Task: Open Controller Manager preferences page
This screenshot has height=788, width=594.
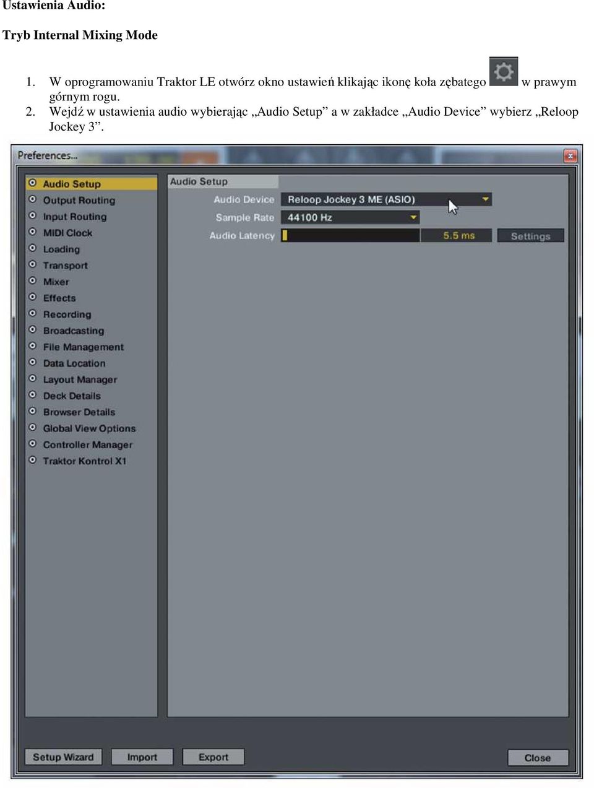Action: coord(88,444)
